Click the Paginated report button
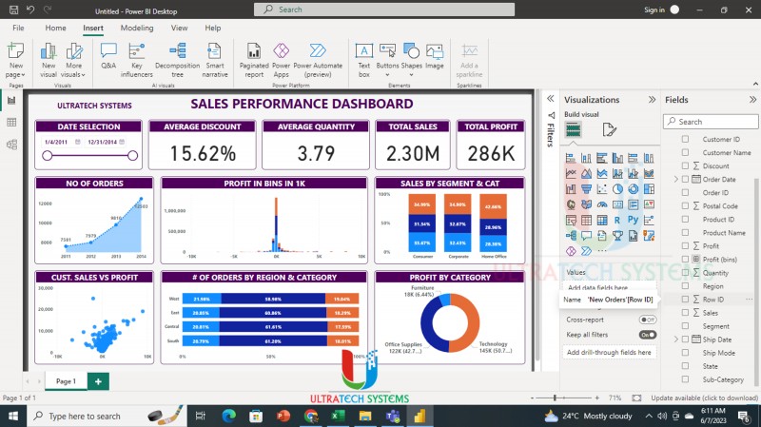 tap(254, 60)
